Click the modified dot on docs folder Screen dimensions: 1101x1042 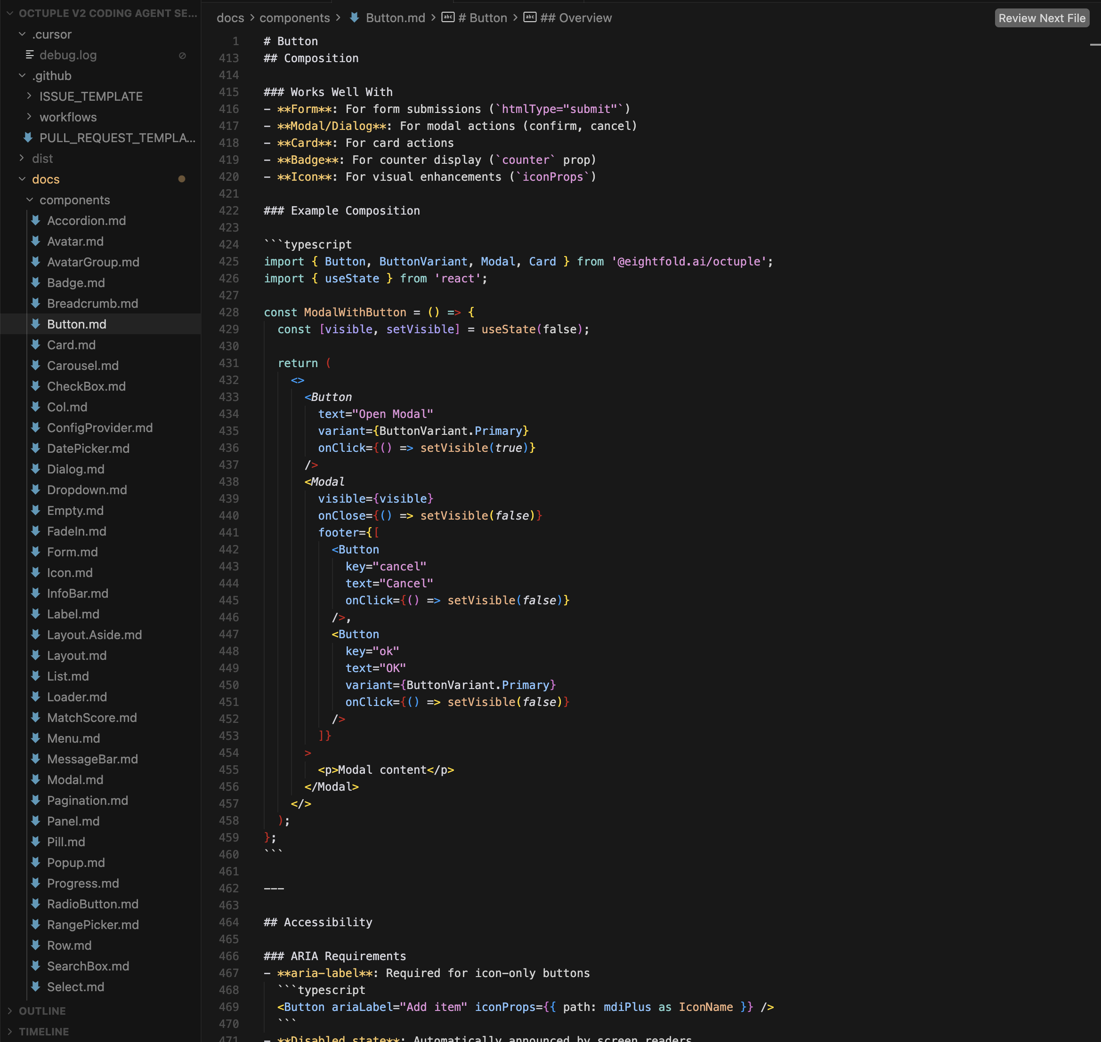click(x=181, y=179)
